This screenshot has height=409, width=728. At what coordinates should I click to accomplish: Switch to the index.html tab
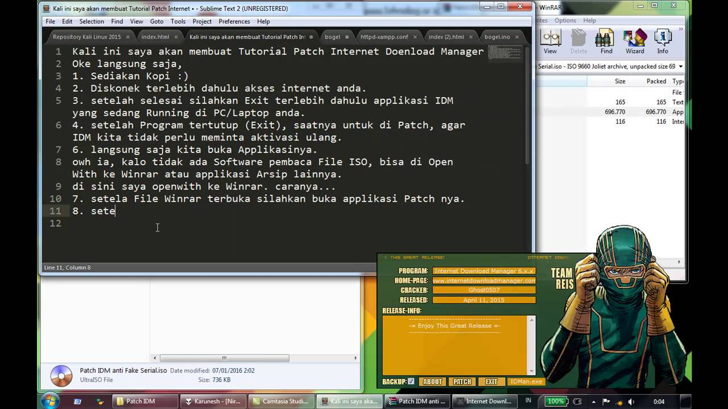(x=155, y=37)
